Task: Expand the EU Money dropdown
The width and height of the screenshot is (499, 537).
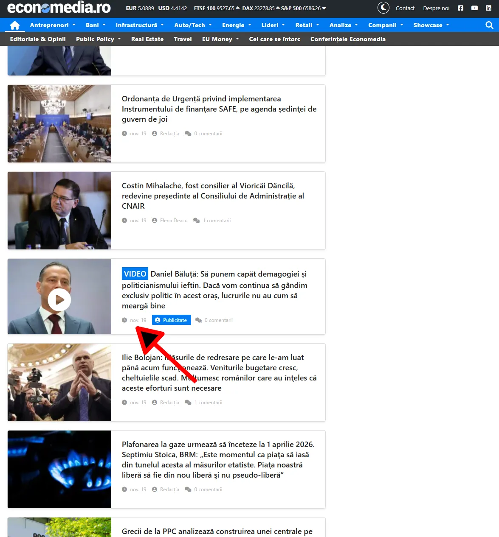Action: (x=220, y=39)
